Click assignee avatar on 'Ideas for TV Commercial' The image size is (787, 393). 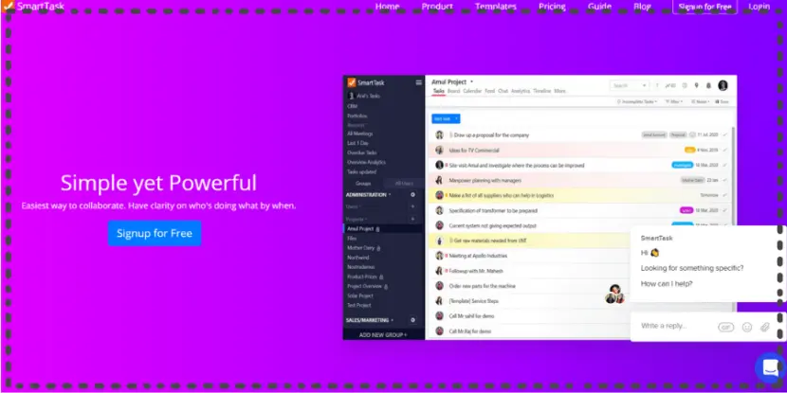click(439, 150)
